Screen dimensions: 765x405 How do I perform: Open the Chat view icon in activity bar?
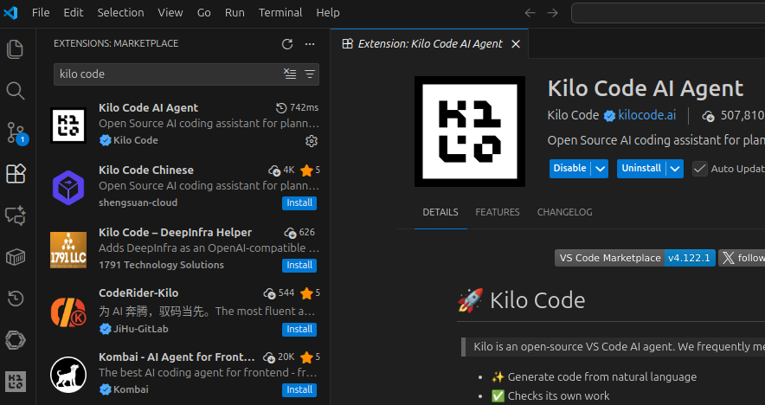pos(15,215)
